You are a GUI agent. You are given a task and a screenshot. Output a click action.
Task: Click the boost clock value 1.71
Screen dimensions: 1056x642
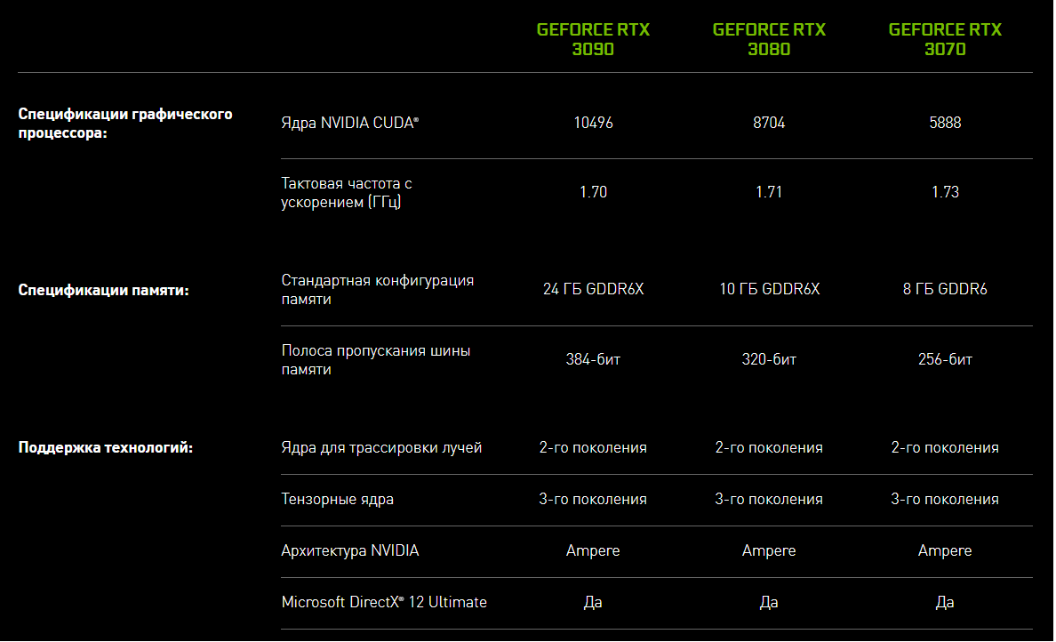[x=769, y=192]
